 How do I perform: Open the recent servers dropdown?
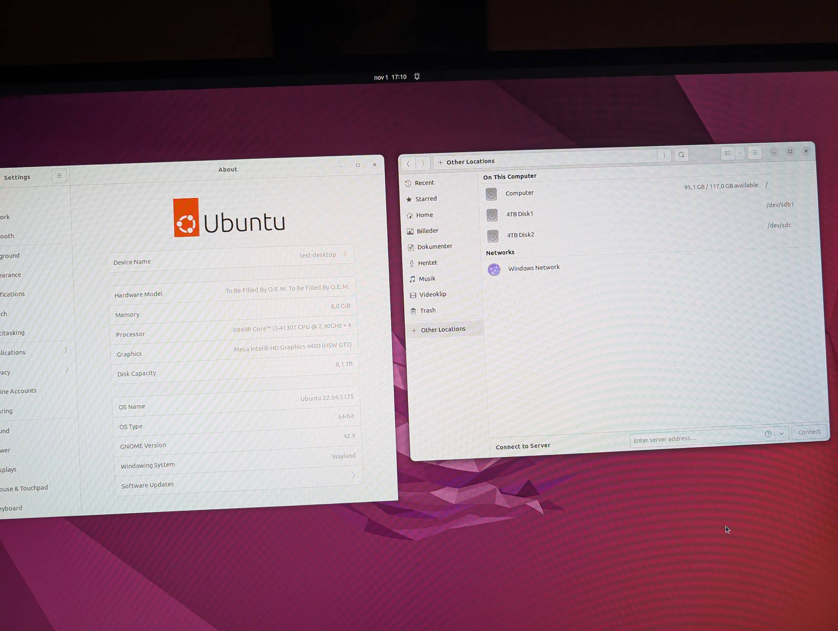click(782, 433)
